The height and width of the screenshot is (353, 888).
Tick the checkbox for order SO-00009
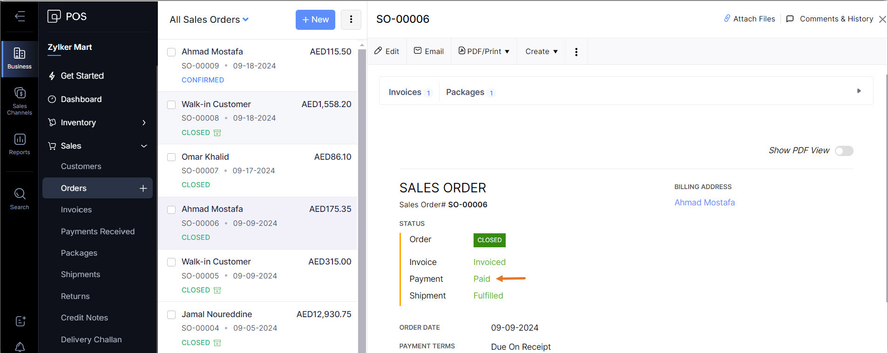[171, 52]
